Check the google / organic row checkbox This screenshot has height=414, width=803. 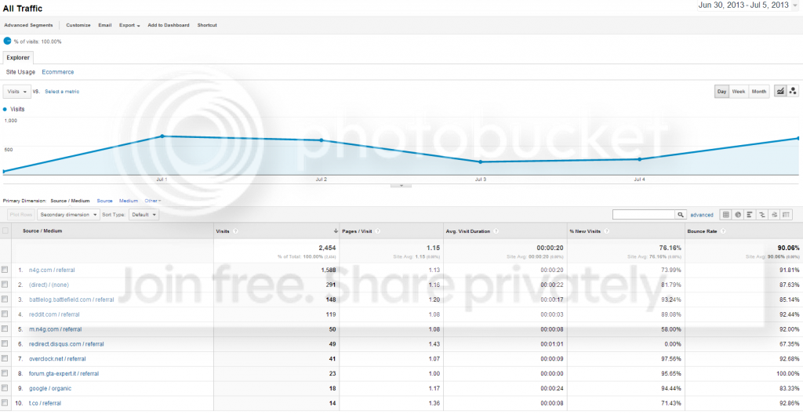click(5, 388)
